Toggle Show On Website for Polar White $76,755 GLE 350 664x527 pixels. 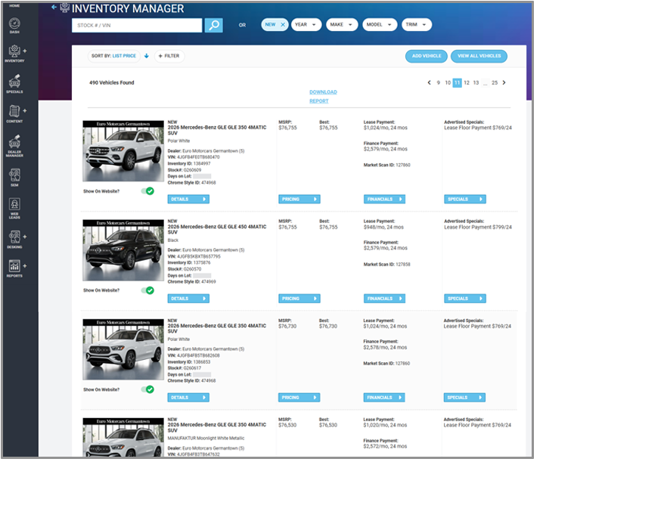[147, 191]
